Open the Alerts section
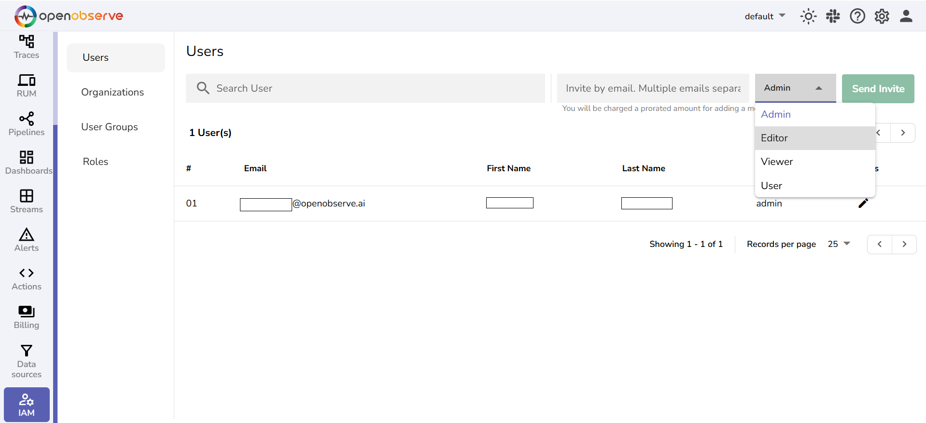 coord(27,240)
